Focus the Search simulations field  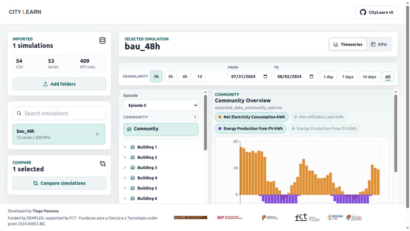[x=59, y=113]
